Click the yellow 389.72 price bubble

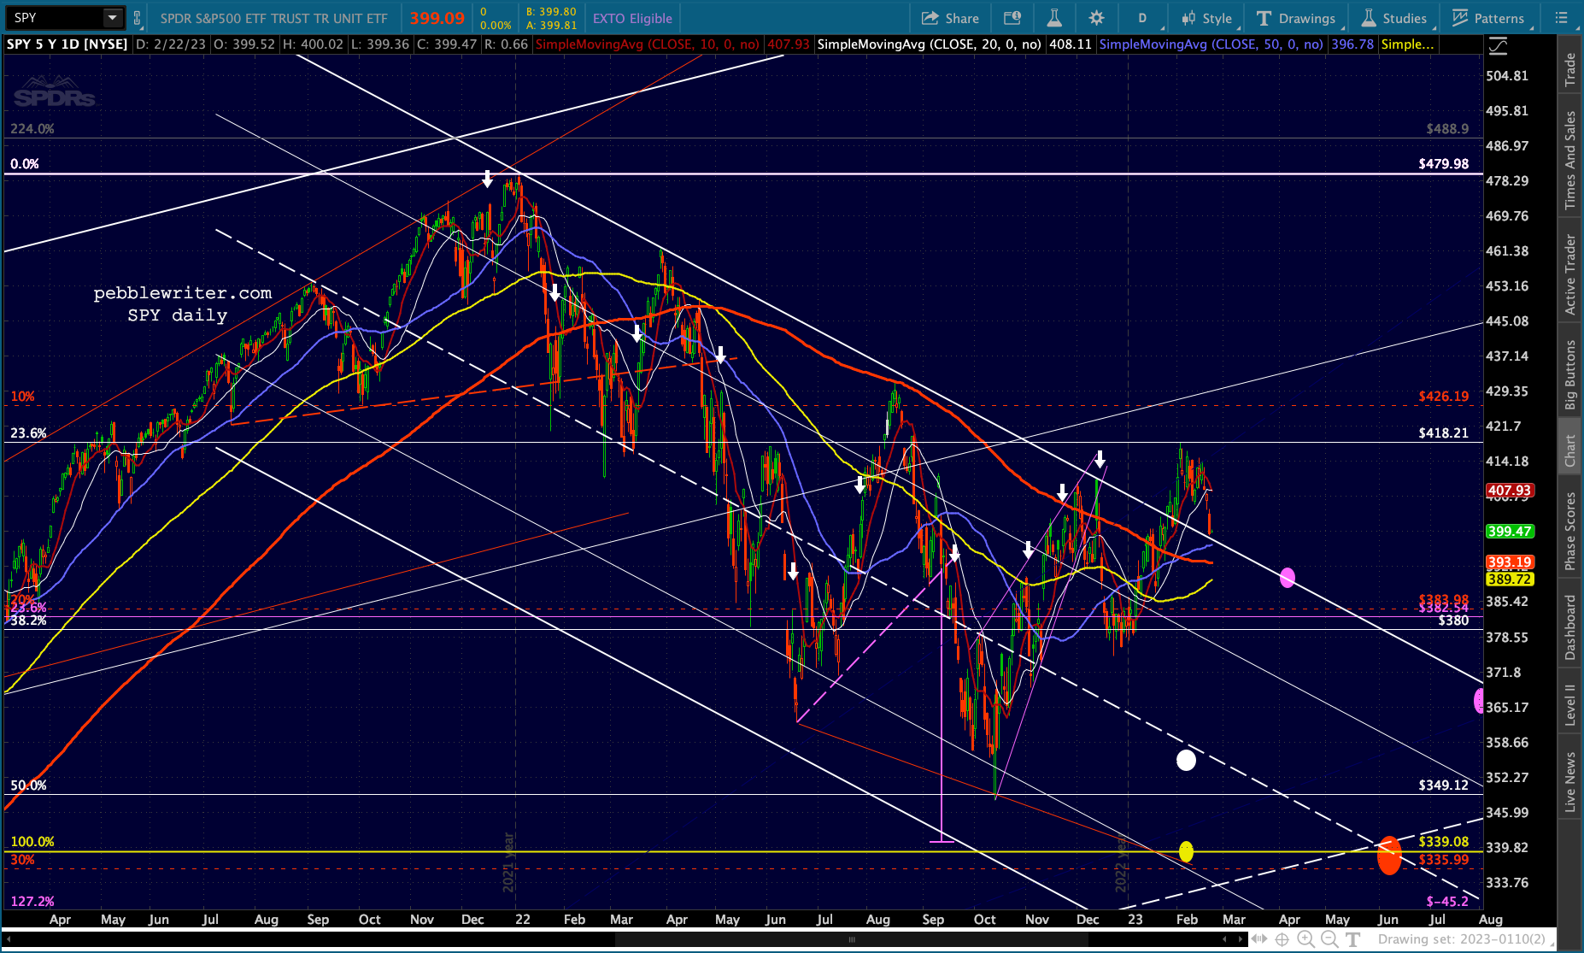(1509, 579)
